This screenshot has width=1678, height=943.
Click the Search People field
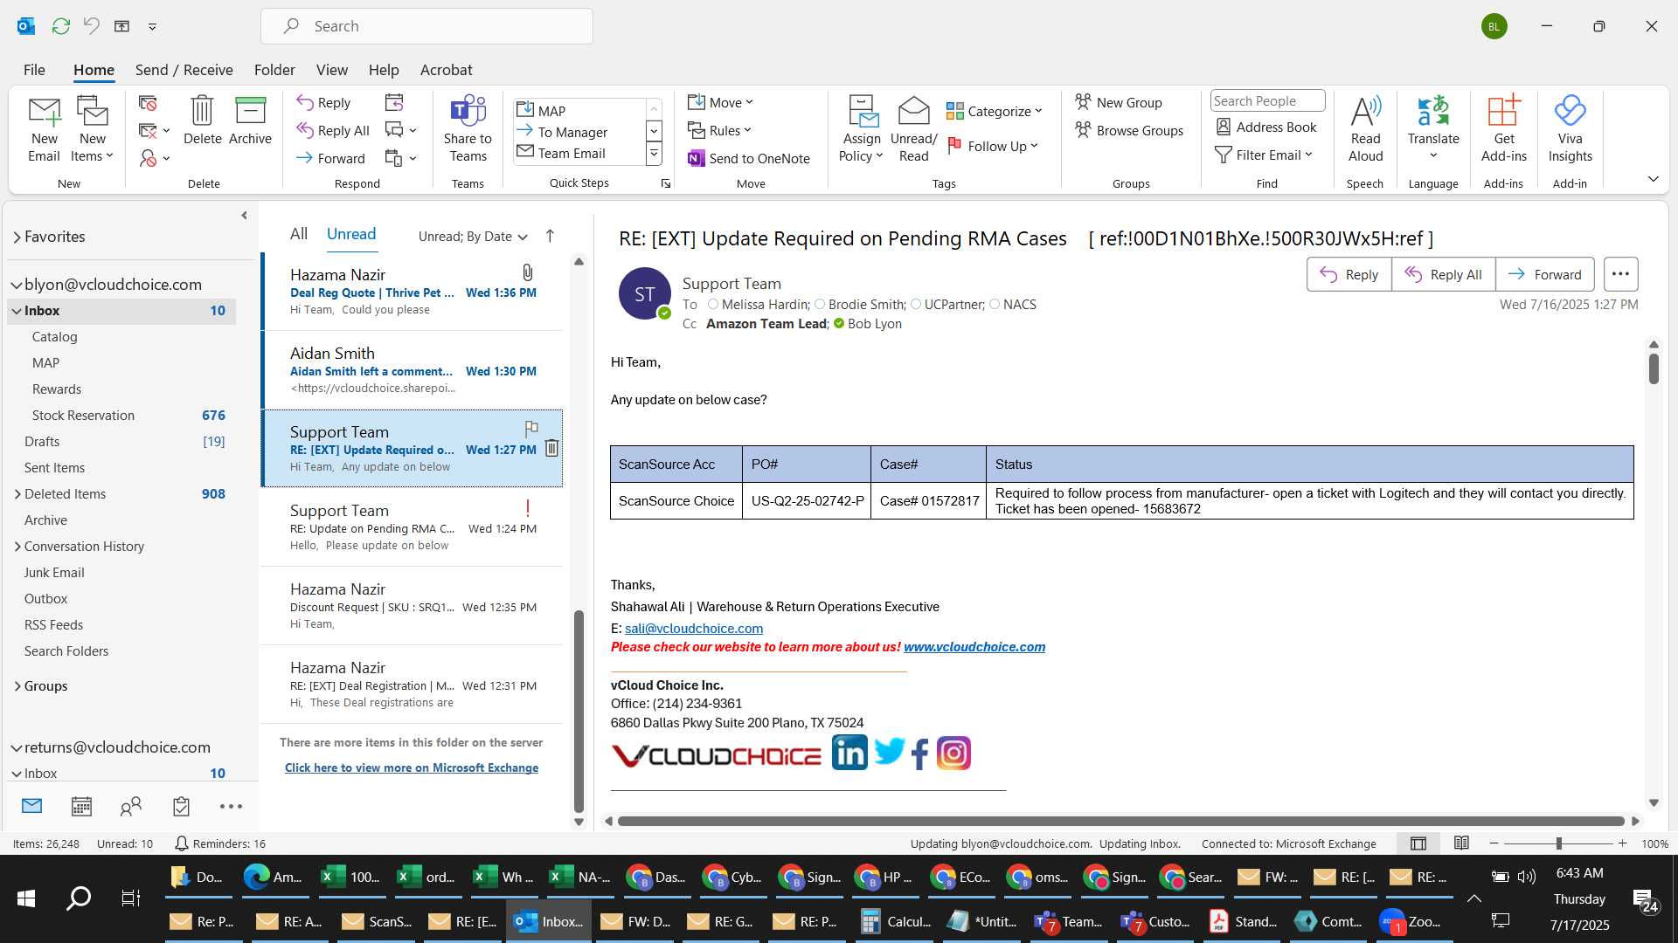click(1266, 101)
